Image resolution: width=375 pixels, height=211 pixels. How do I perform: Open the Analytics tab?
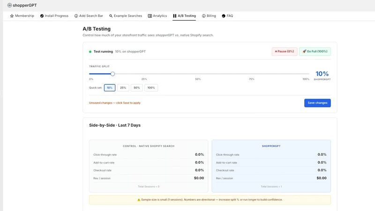[x=157, y=16]
